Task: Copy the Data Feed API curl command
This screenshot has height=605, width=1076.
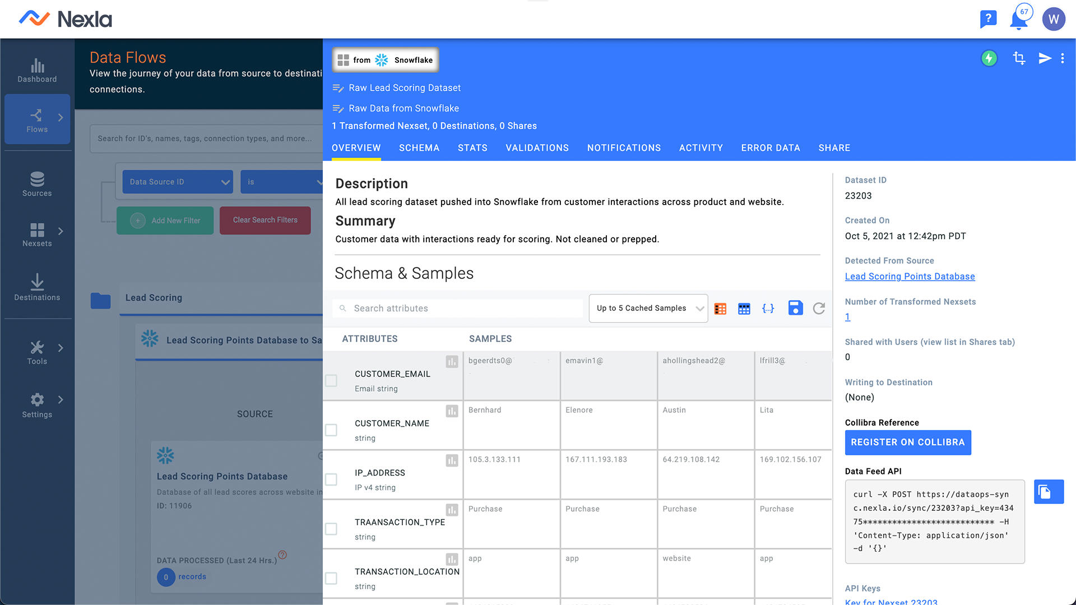Action: [1049, 492]
